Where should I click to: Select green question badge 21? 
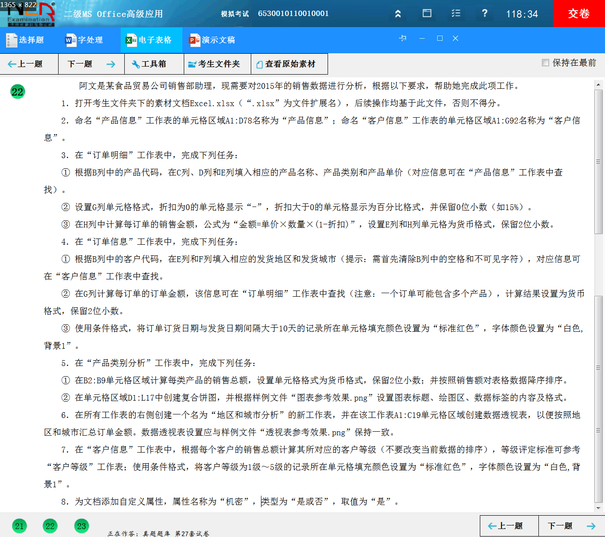click(x=19, y=526)
